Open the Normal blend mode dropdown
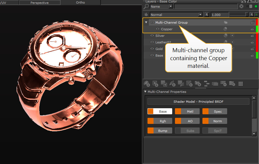Viewport: 259px width, 164px height. [200, 15]
